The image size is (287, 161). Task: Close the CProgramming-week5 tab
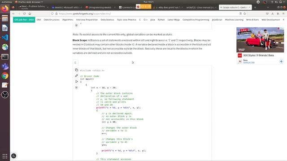[x=115, y=8]
